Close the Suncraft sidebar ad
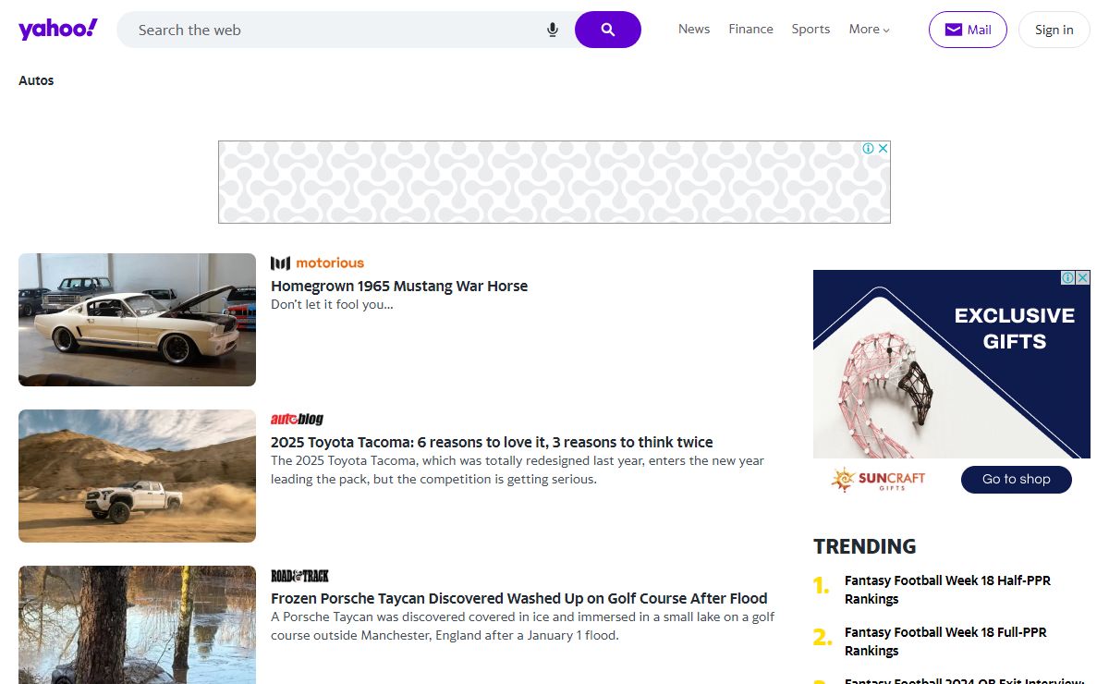Image resolution: width=1109 pixels, height=684 pixels. [x=1082, y=277]
